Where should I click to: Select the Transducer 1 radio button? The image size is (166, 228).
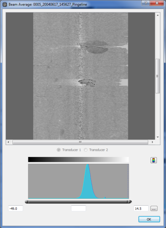59,150
